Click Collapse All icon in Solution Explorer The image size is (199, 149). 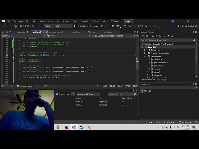coord(156,36)
